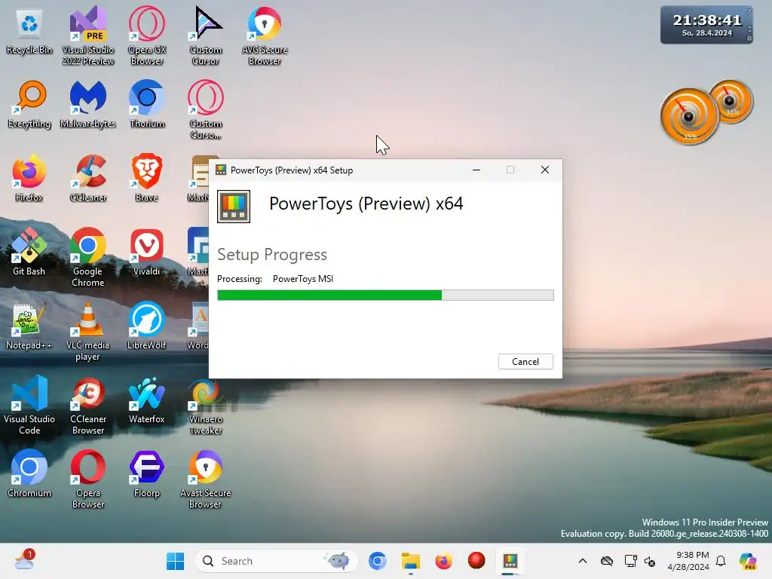Select the Brave browser shortcut
The width and height of the screenshot is (772, 579).
pyautogui.click(x=147, y=179)
